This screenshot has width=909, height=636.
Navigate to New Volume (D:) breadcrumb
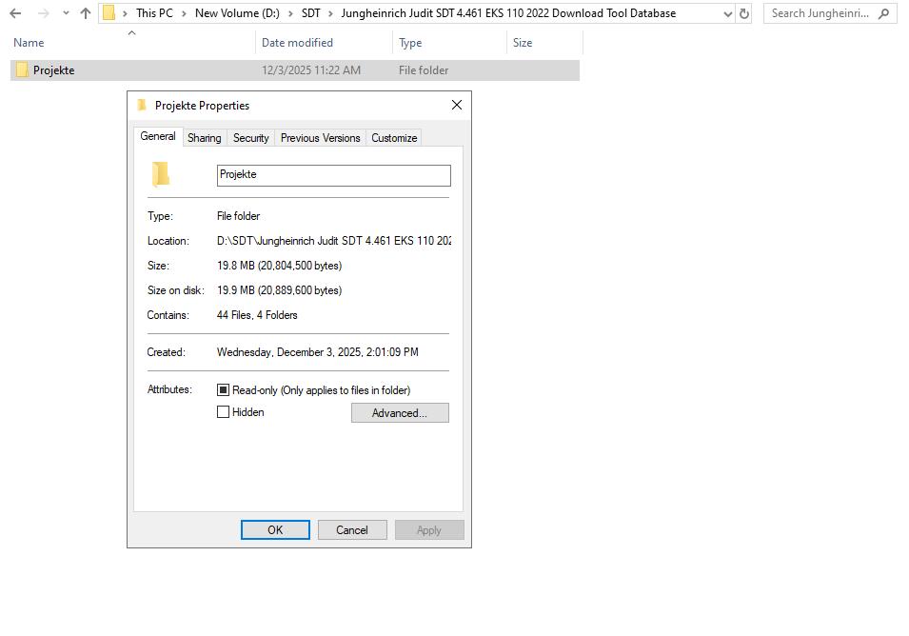click(x=237, y=13)
